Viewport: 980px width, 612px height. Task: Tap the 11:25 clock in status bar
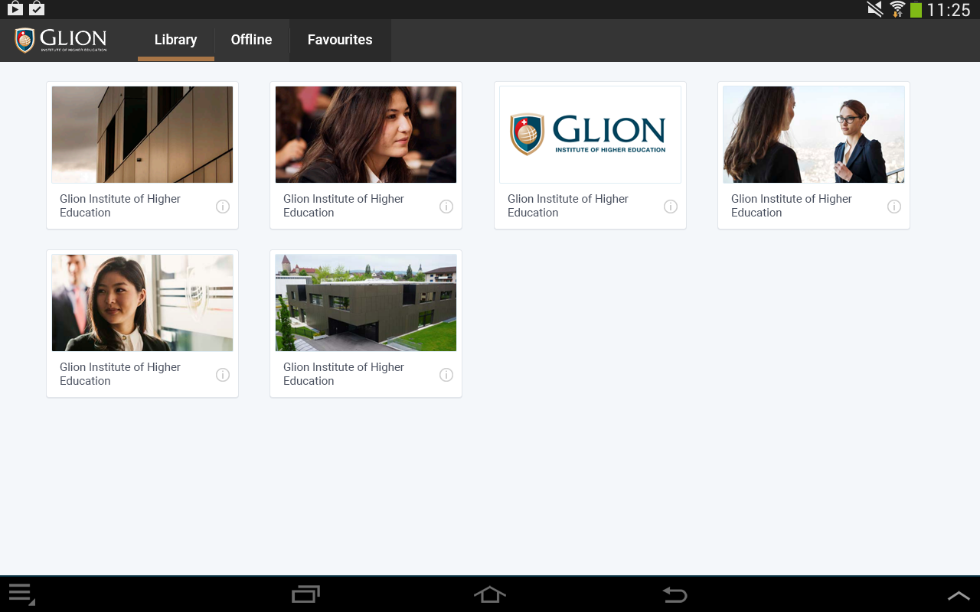click(949, 10)
